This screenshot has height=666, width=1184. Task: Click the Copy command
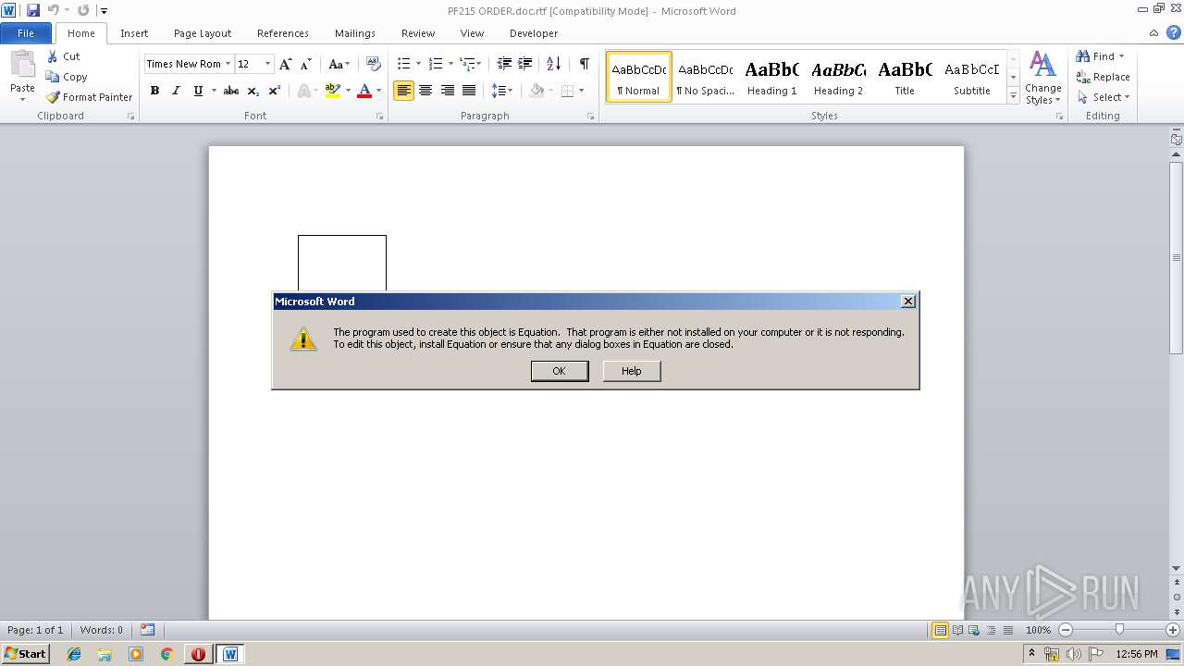coord(67,77)
